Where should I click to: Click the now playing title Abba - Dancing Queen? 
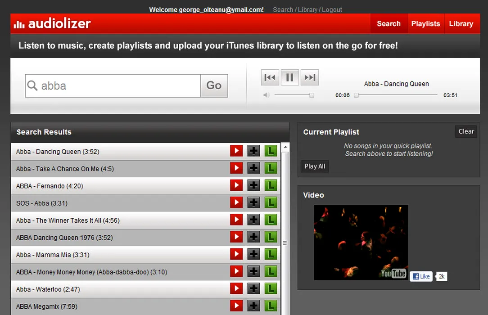(397, 84)
